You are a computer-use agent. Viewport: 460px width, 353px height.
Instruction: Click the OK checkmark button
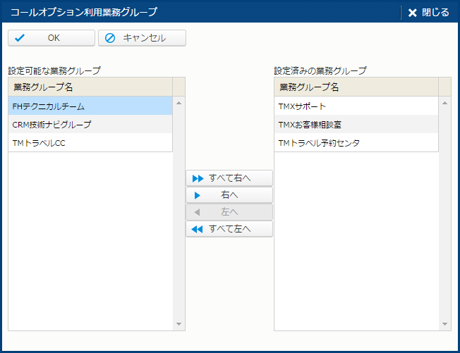(51, 38)
